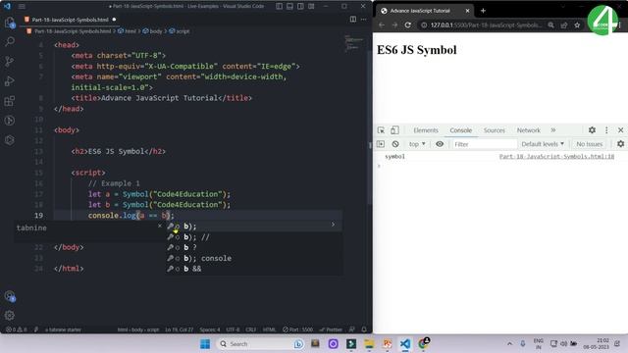This screenshot has width=628, height=353.
Task: Open console settings gear
Action: point(620,144)
